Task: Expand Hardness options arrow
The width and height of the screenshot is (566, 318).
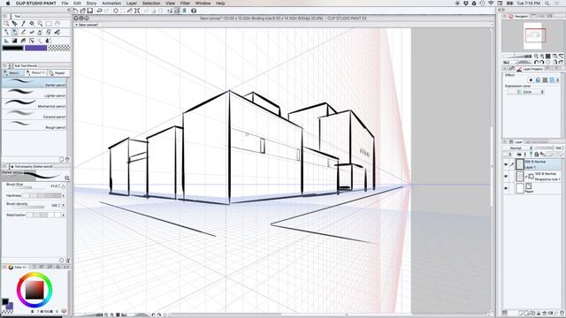Action: [x=64, y=195]
